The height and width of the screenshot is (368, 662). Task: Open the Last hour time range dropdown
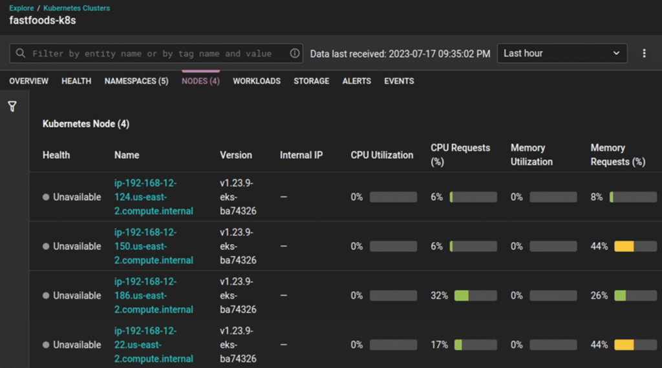(562, 53)
